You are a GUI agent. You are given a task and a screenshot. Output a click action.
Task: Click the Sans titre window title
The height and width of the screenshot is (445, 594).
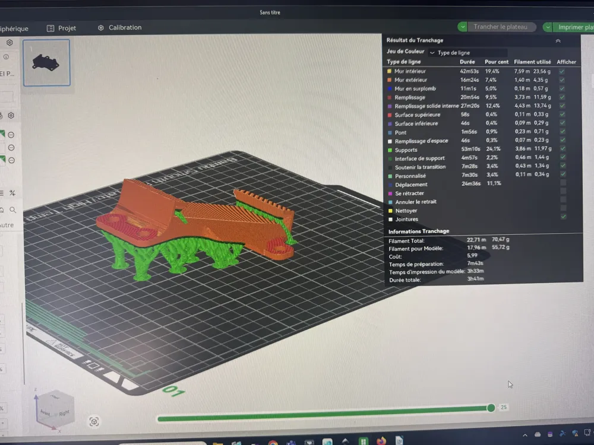coord(270,12)
